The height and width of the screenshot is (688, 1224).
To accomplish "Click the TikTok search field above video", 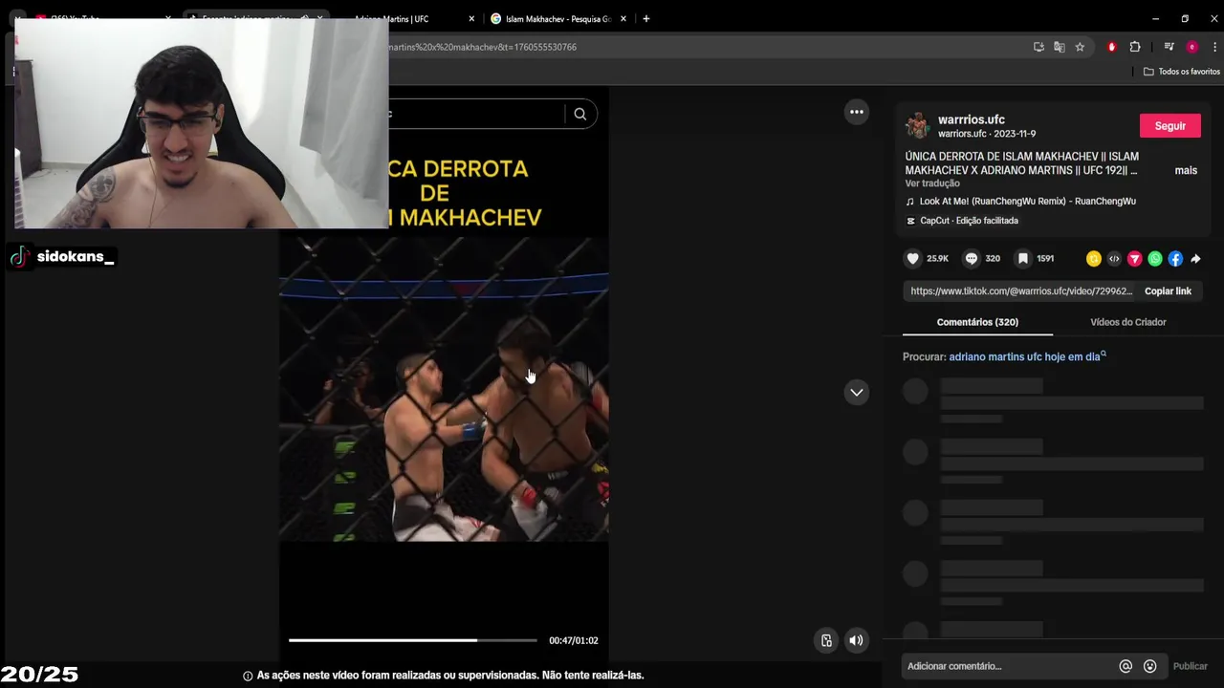I will pos(475,114).
